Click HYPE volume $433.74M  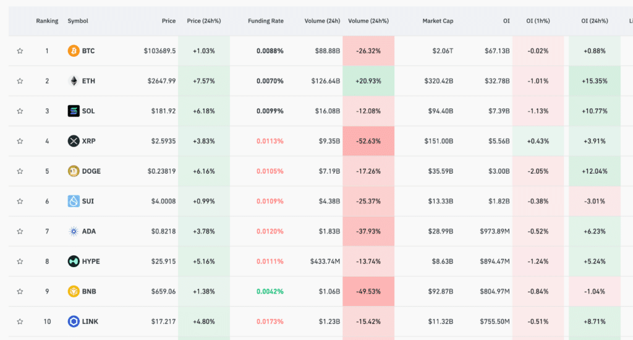click(325, 261)
